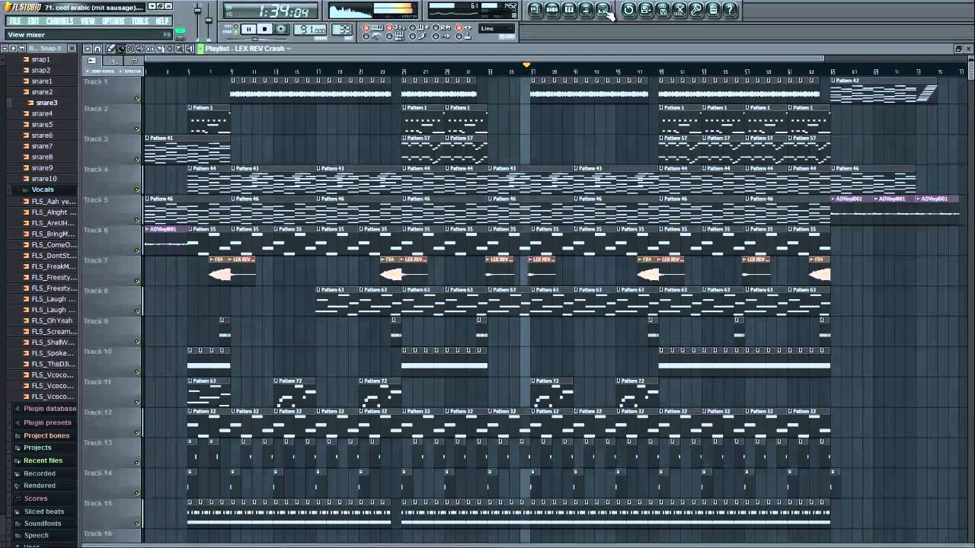Viewport: 975px width, 548px height.
Task: Open the mixer view icon
Action: (x=603, y=10)
